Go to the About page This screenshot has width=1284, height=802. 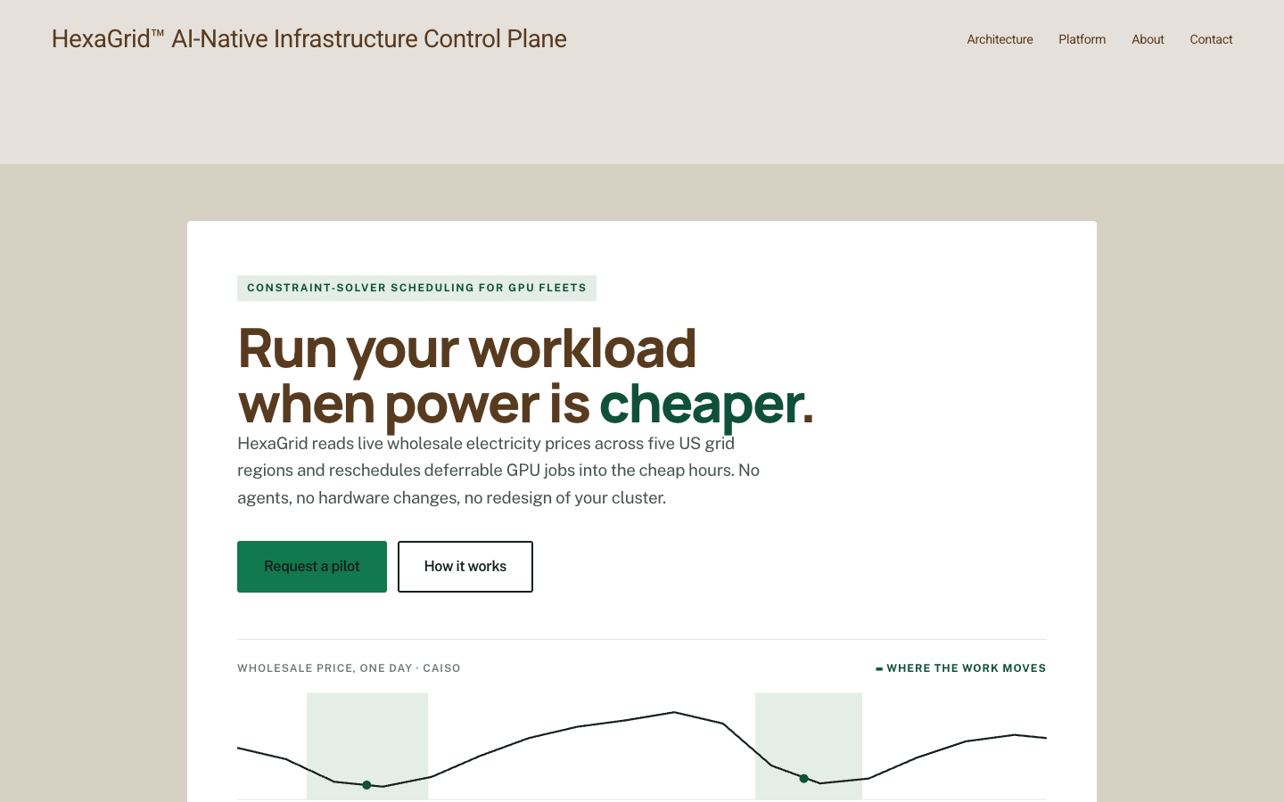tap(1148, 39)
